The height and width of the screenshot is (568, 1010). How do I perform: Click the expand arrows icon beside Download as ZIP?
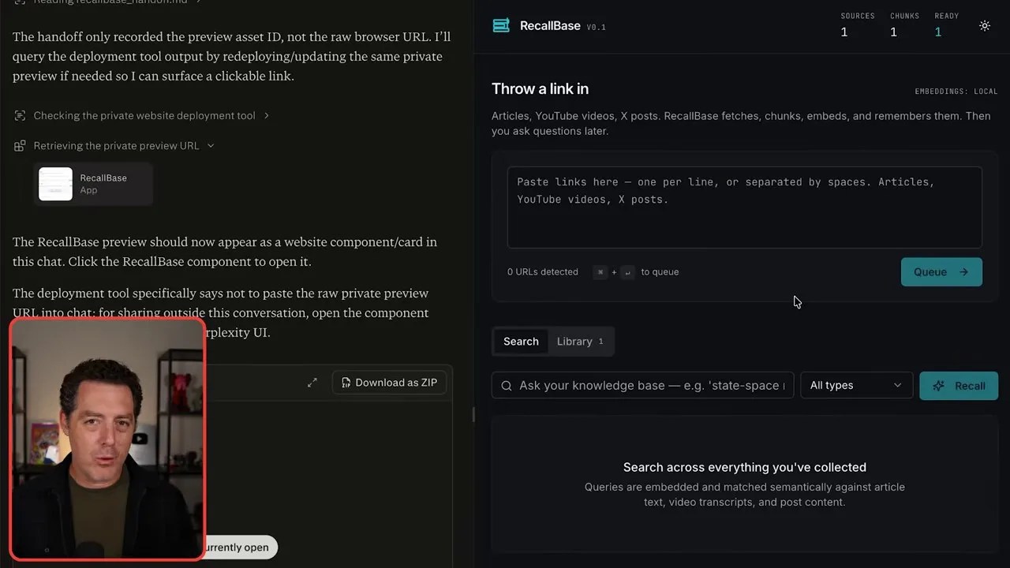(x=312, y=383)
